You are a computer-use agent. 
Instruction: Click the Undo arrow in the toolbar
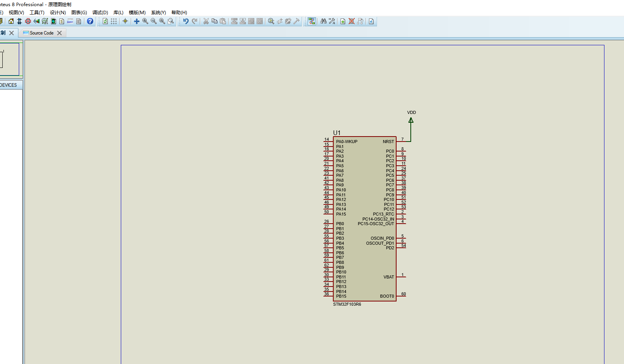(186, 21)
